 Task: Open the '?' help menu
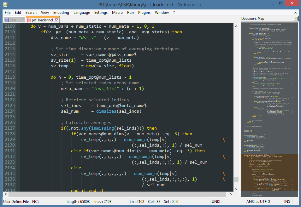click(x=174, y=13)
